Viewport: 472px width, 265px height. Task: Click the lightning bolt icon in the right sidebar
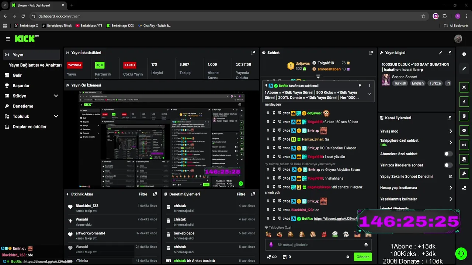click(x=464, y=102)
